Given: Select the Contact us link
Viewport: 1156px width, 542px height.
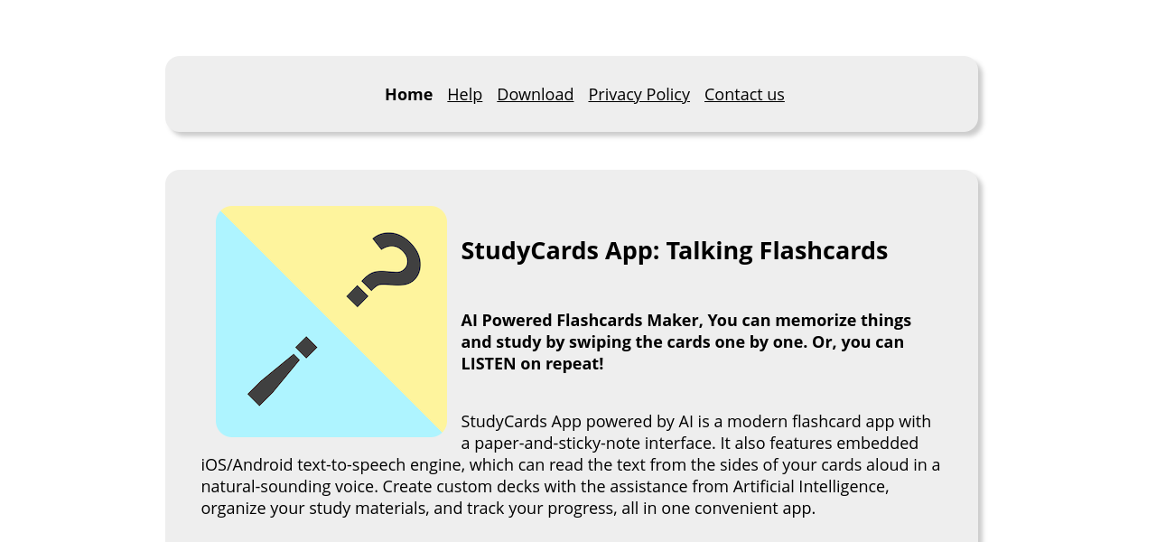Looking at the screenshot, I should coord(744,94).
